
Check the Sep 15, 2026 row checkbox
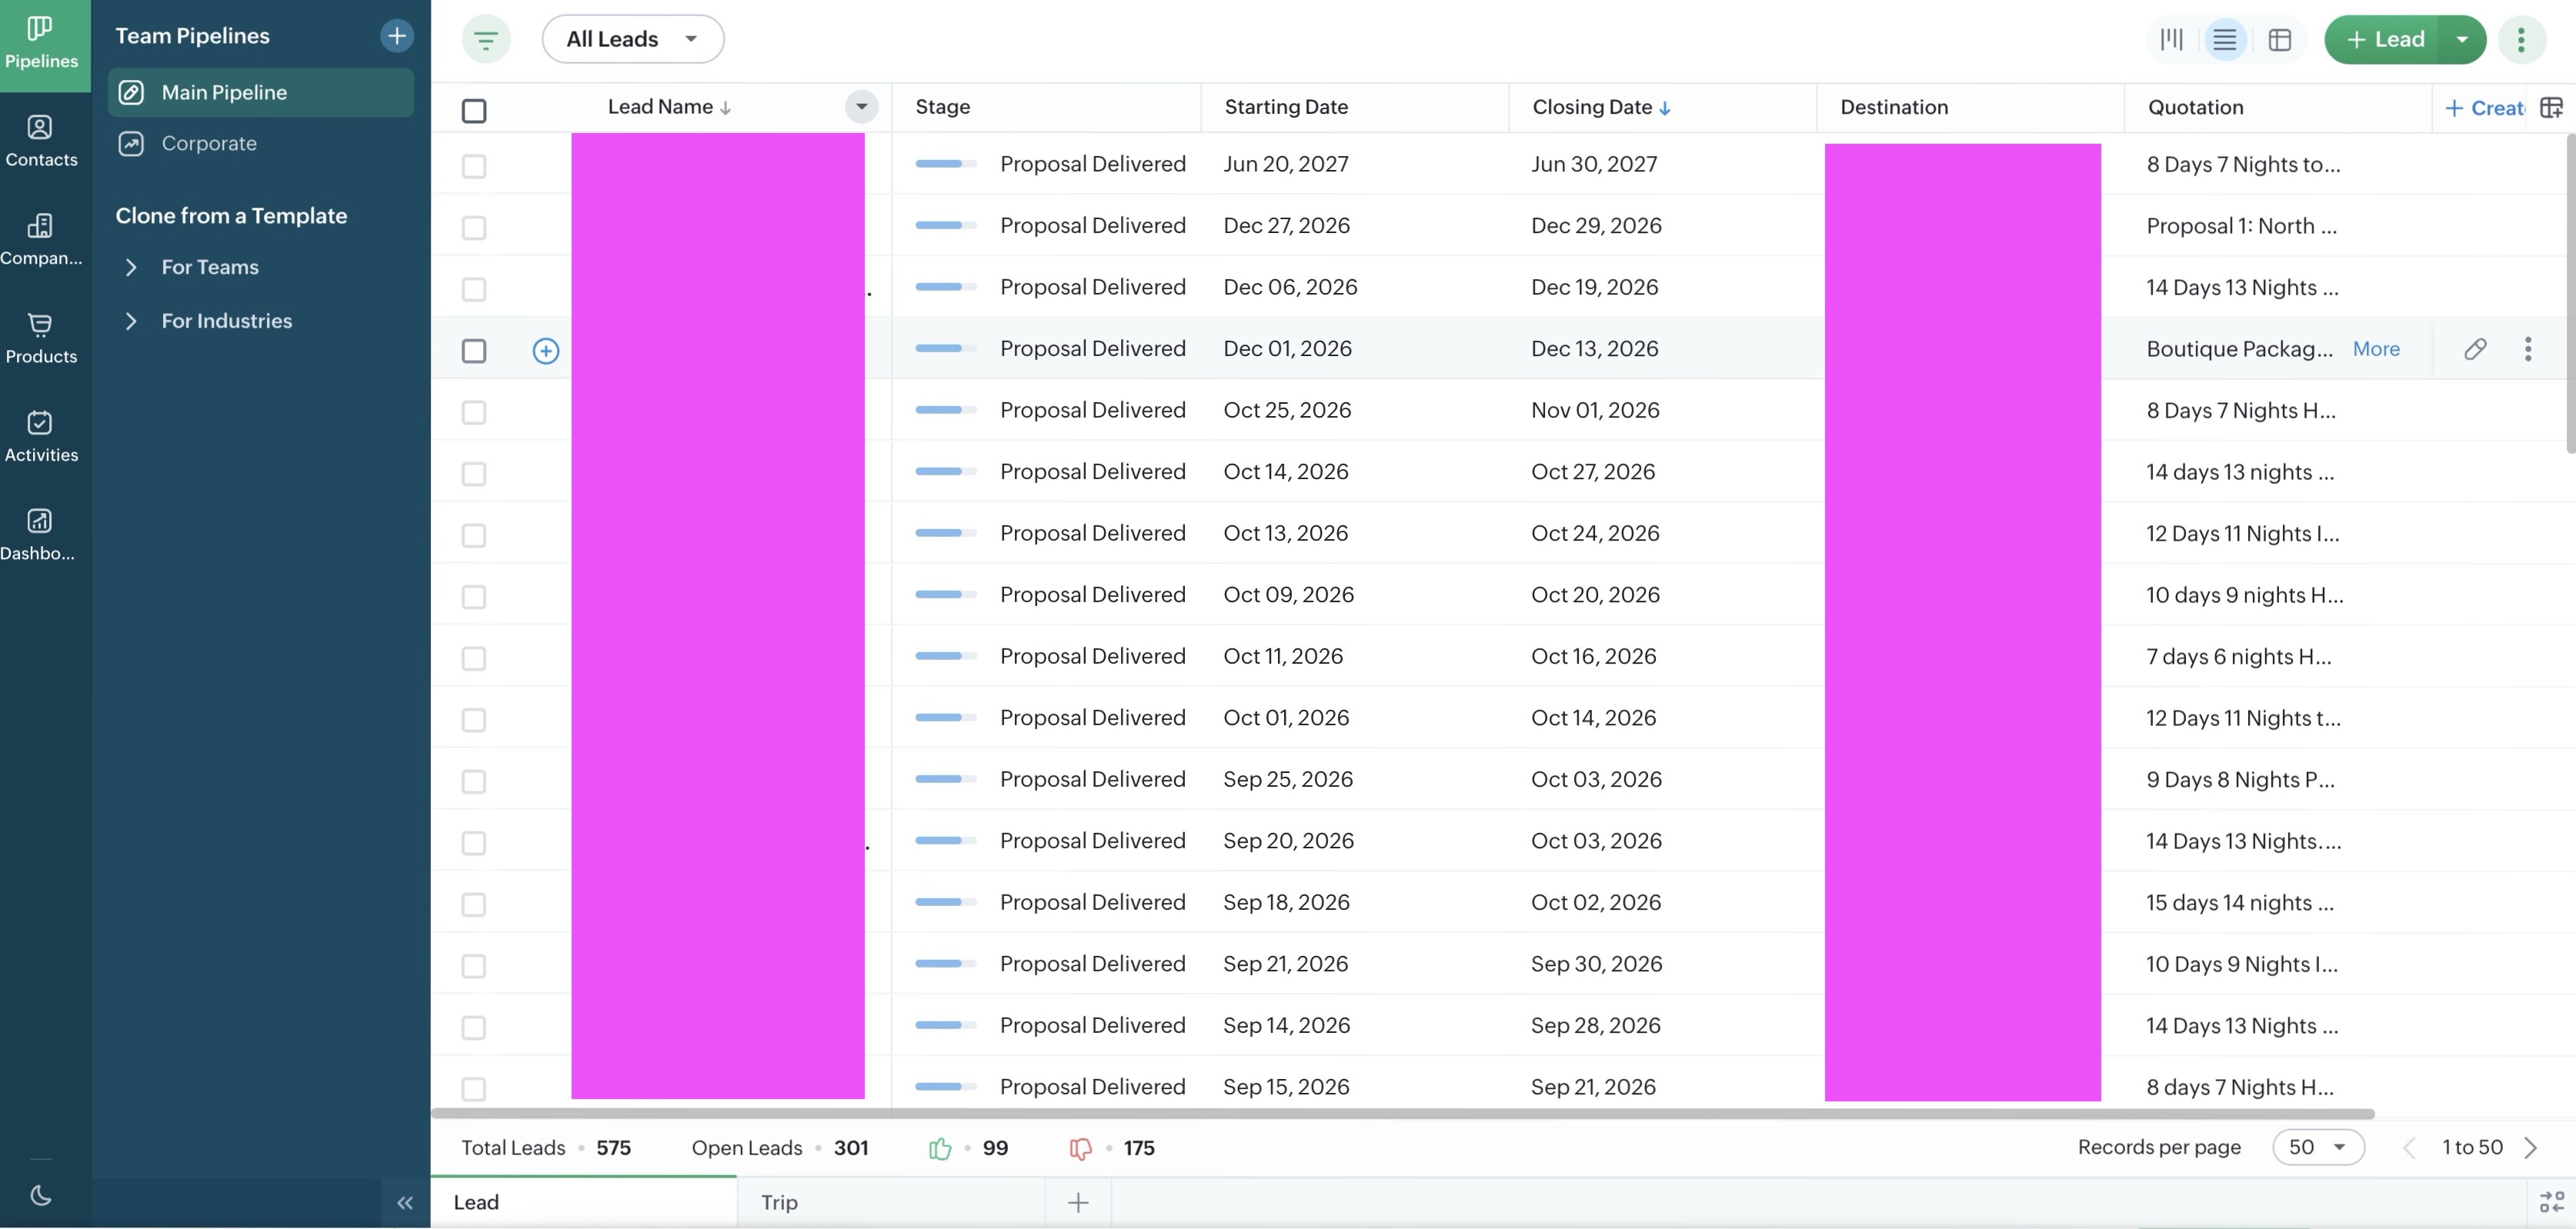474,1088
